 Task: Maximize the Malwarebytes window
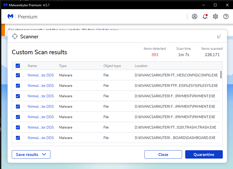[215, 5]
